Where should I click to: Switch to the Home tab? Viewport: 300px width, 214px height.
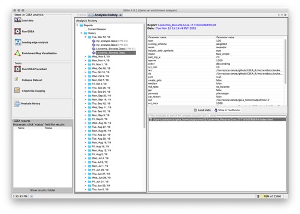point(82,15)
